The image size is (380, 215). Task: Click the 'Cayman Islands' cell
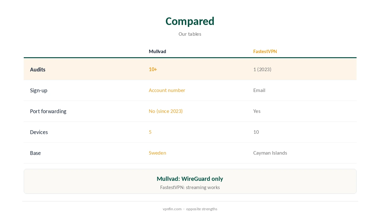[270, 153]
